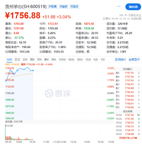Show the 年K chart
142x144 pixels.
coord(54,60)
